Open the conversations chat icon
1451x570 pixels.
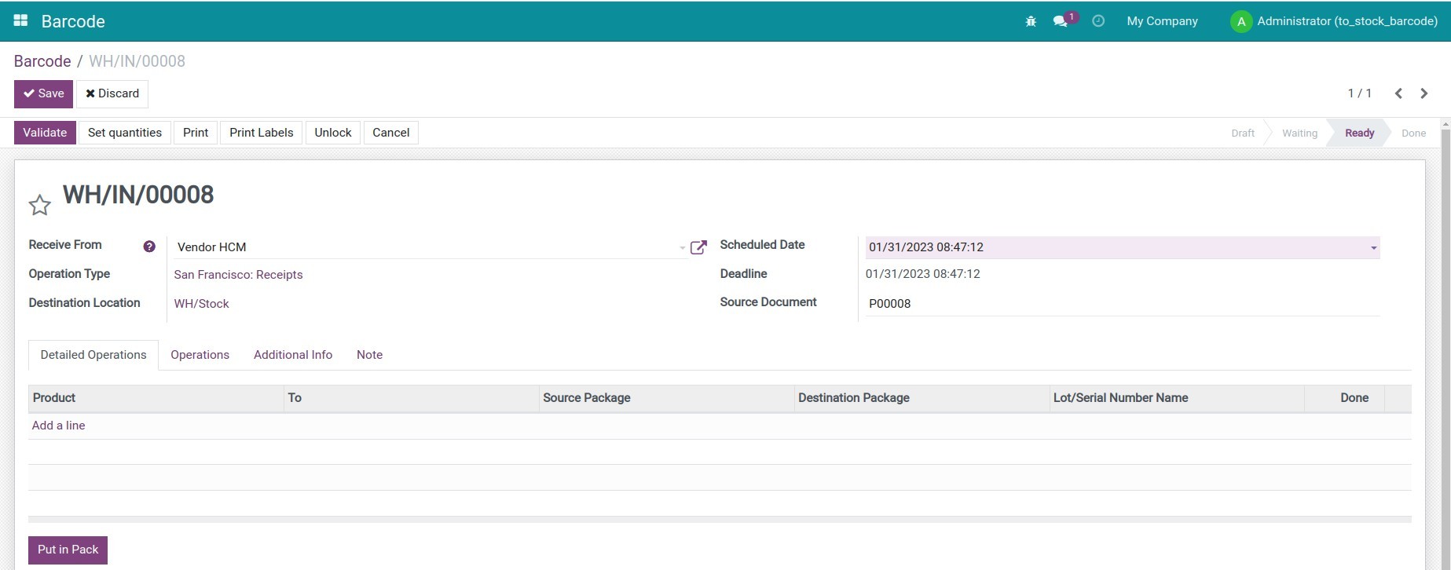point(1061,21)
